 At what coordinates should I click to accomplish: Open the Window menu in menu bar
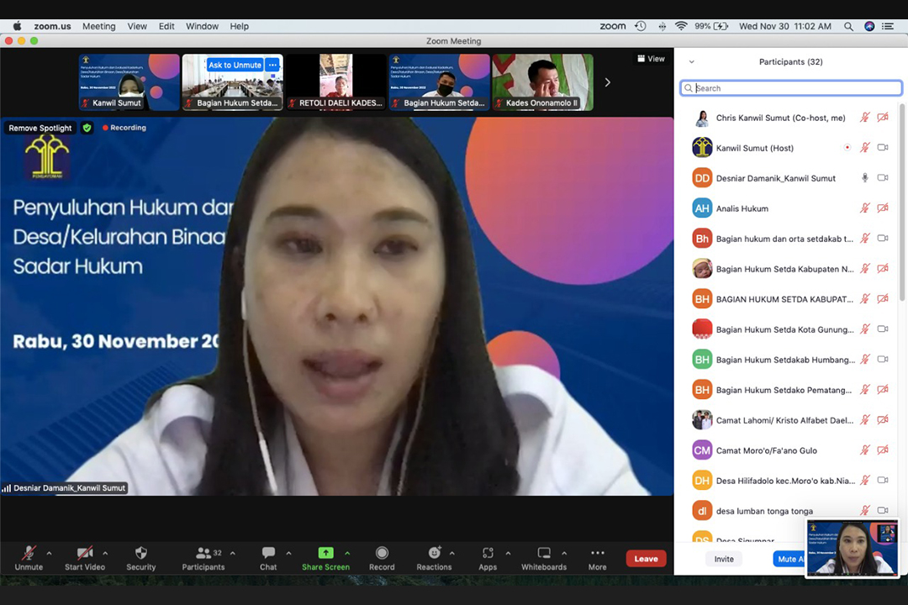(x=203, y=26)
